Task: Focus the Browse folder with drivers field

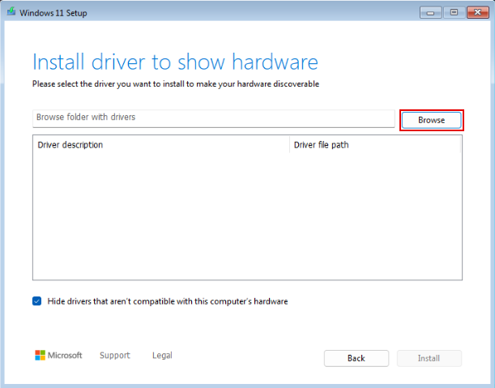Action: tap(212, 118)
